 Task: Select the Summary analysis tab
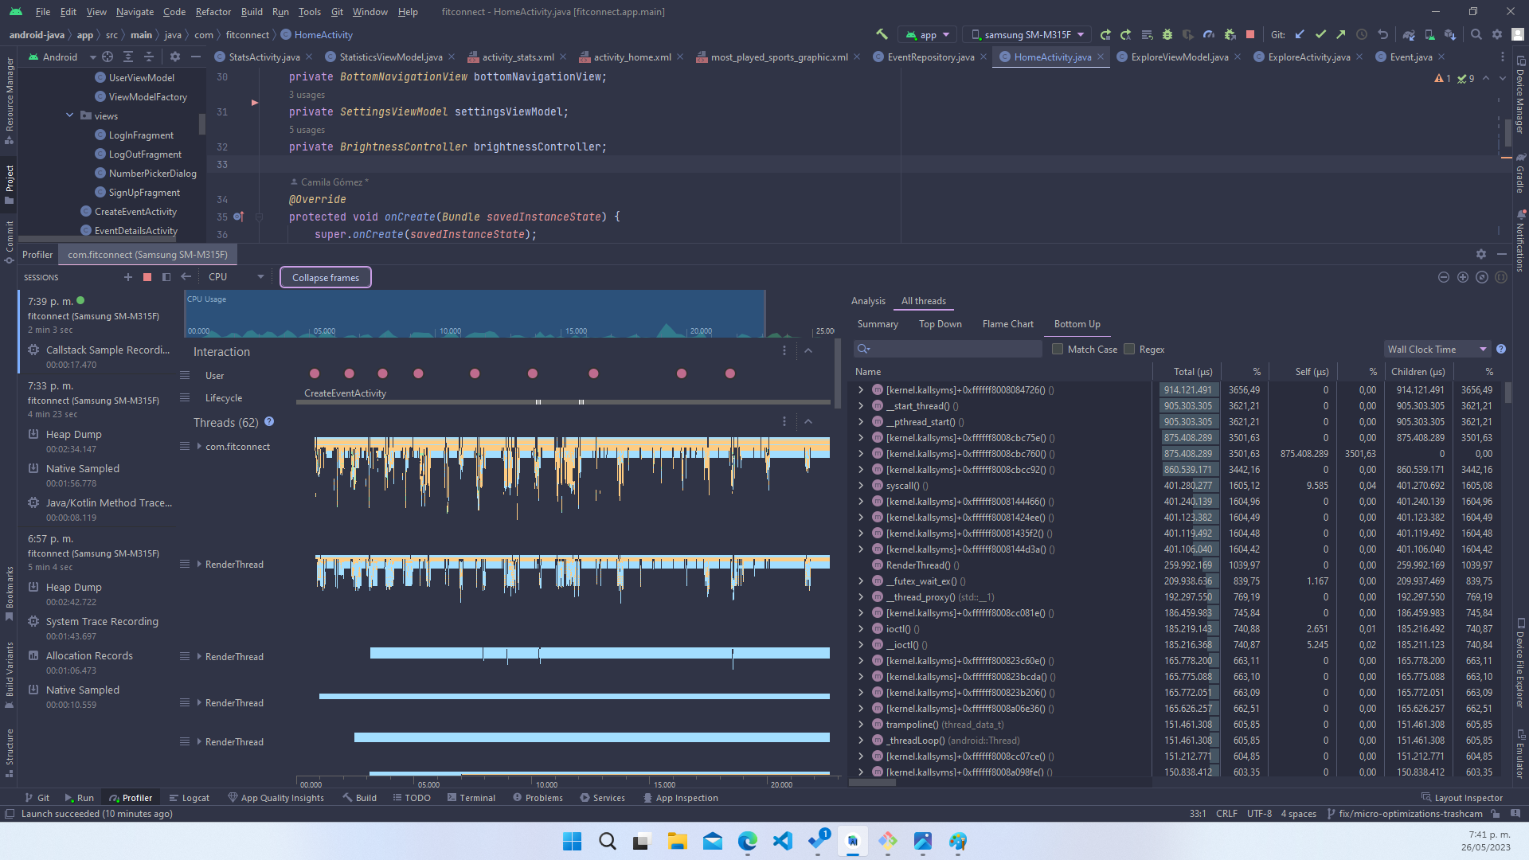877,323
